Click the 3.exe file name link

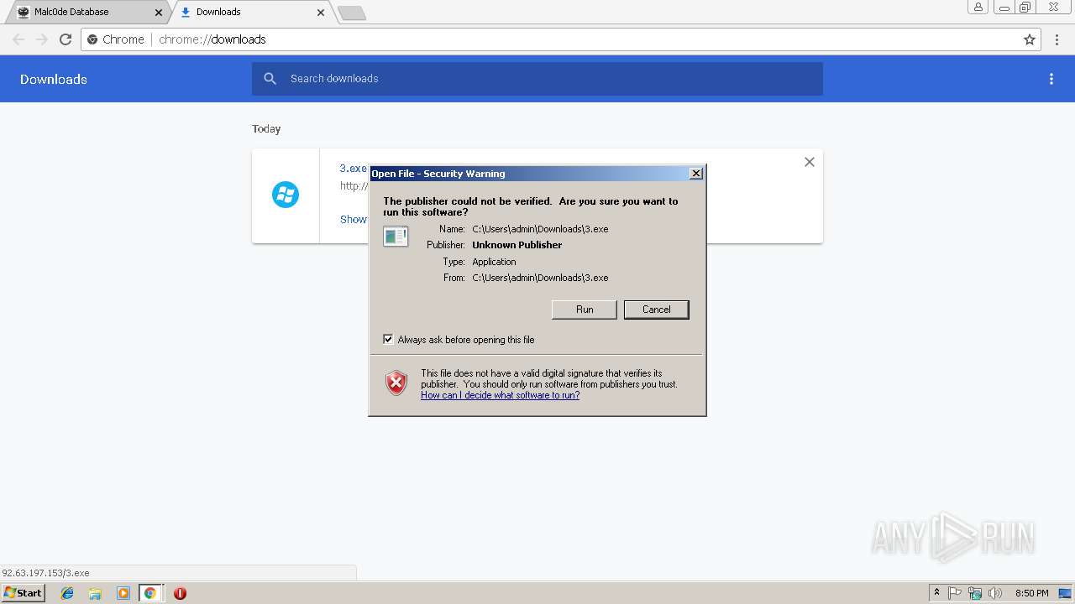point(353,169)
